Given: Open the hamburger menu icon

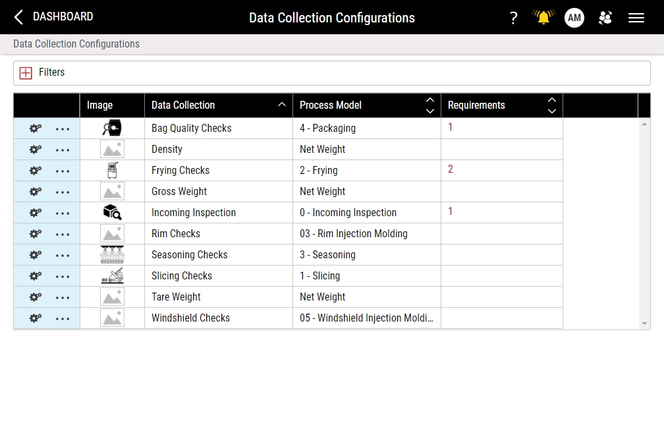Looking at the screenshot, I should (x=636, y=18).
